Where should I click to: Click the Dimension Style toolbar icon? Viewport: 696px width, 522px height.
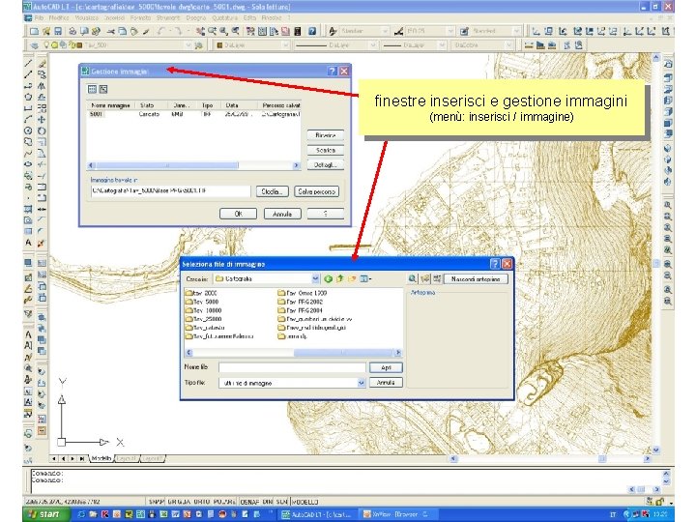[398, 31]
